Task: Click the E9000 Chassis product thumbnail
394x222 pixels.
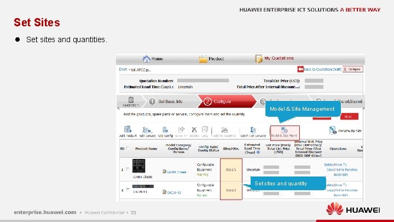Action: click(138, 166)
